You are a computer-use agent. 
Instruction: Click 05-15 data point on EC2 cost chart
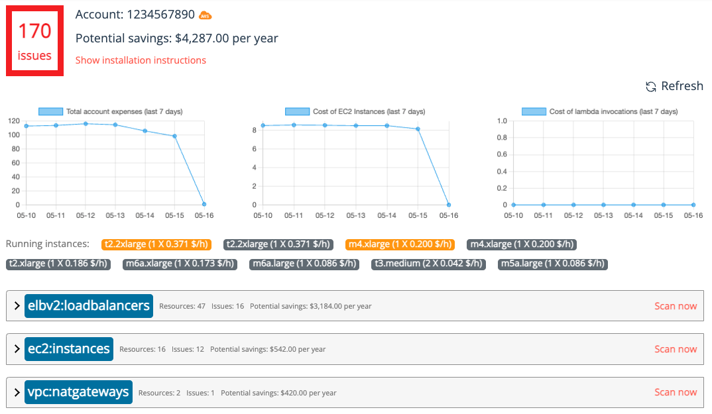tap(418, 129)
